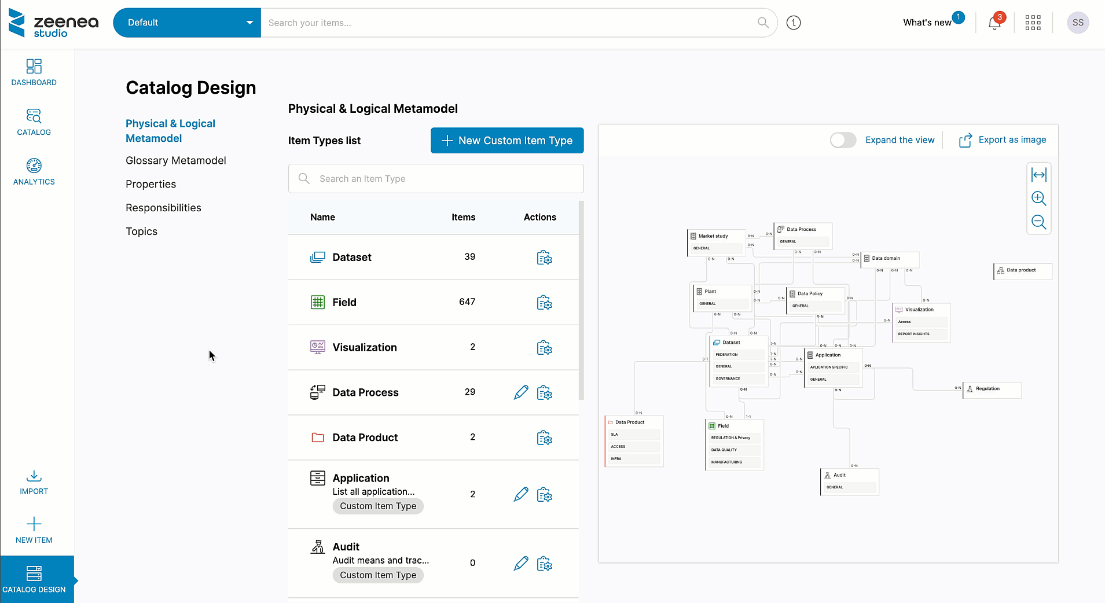Switch to Glossary Metamodel
Screen dimensions: 1105x603
pos(175,160)
